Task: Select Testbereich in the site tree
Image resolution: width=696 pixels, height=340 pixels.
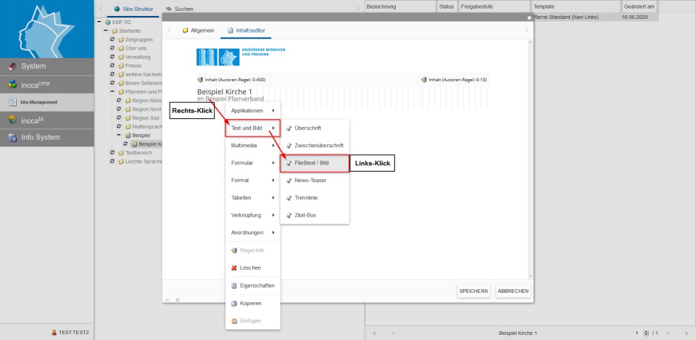Action: pos(138,153)
